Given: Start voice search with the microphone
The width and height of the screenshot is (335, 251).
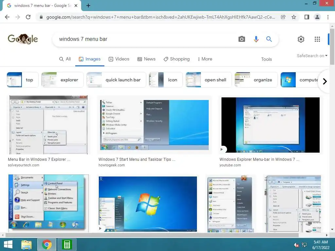Looking at the screenshot, I should (x=256, y=39).
